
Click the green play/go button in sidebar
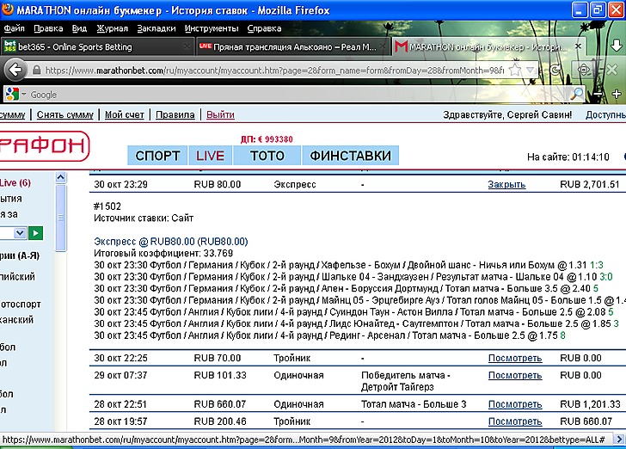point(35,233)
